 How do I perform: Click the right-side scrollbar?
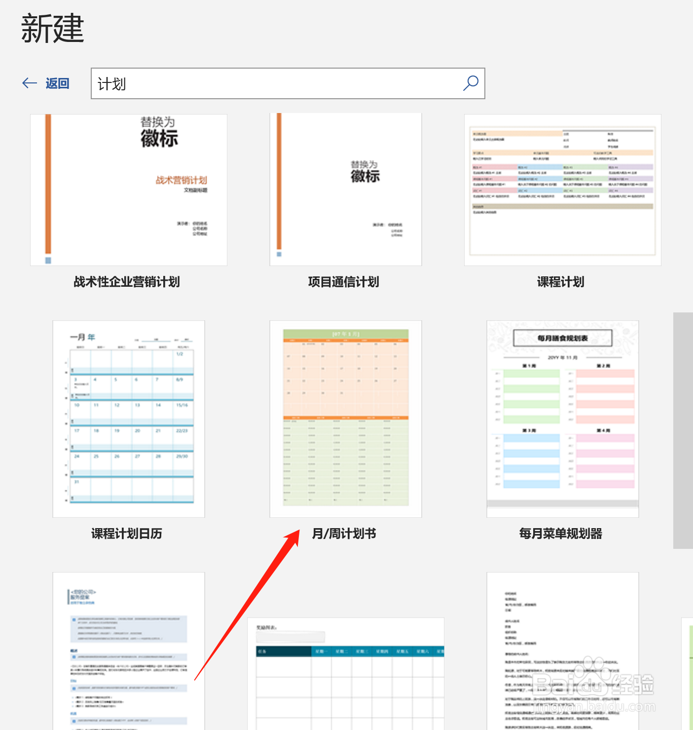(684, 429)
